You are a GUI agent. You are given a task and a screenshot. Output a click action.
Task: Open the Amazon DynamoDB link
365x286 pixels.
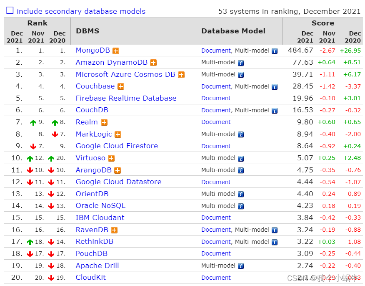coord(112,63)
